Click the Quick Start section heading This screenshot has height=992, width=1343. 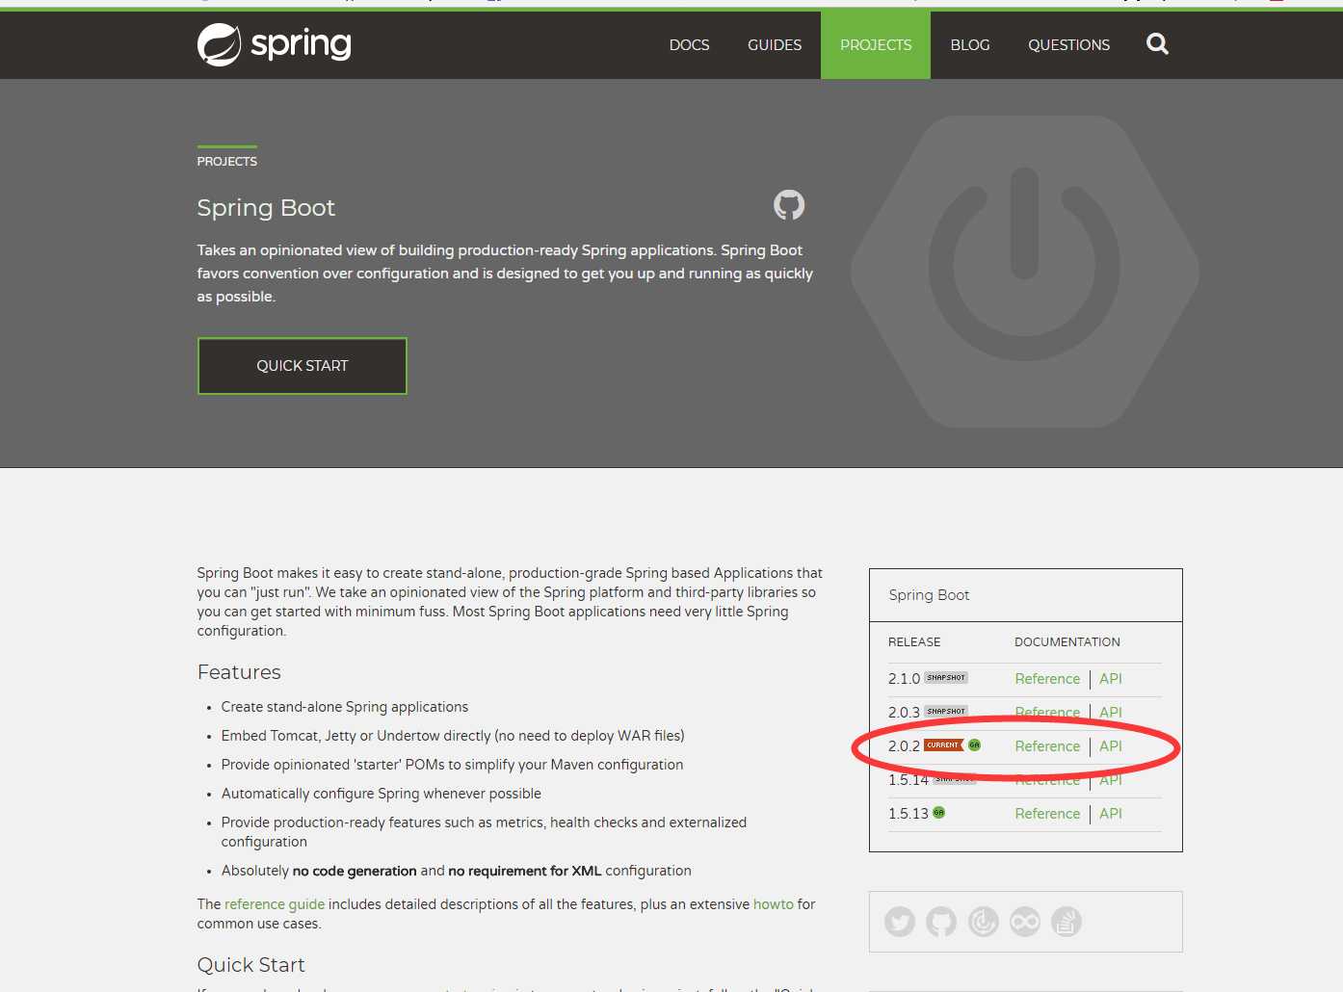(x=250, y=965)
